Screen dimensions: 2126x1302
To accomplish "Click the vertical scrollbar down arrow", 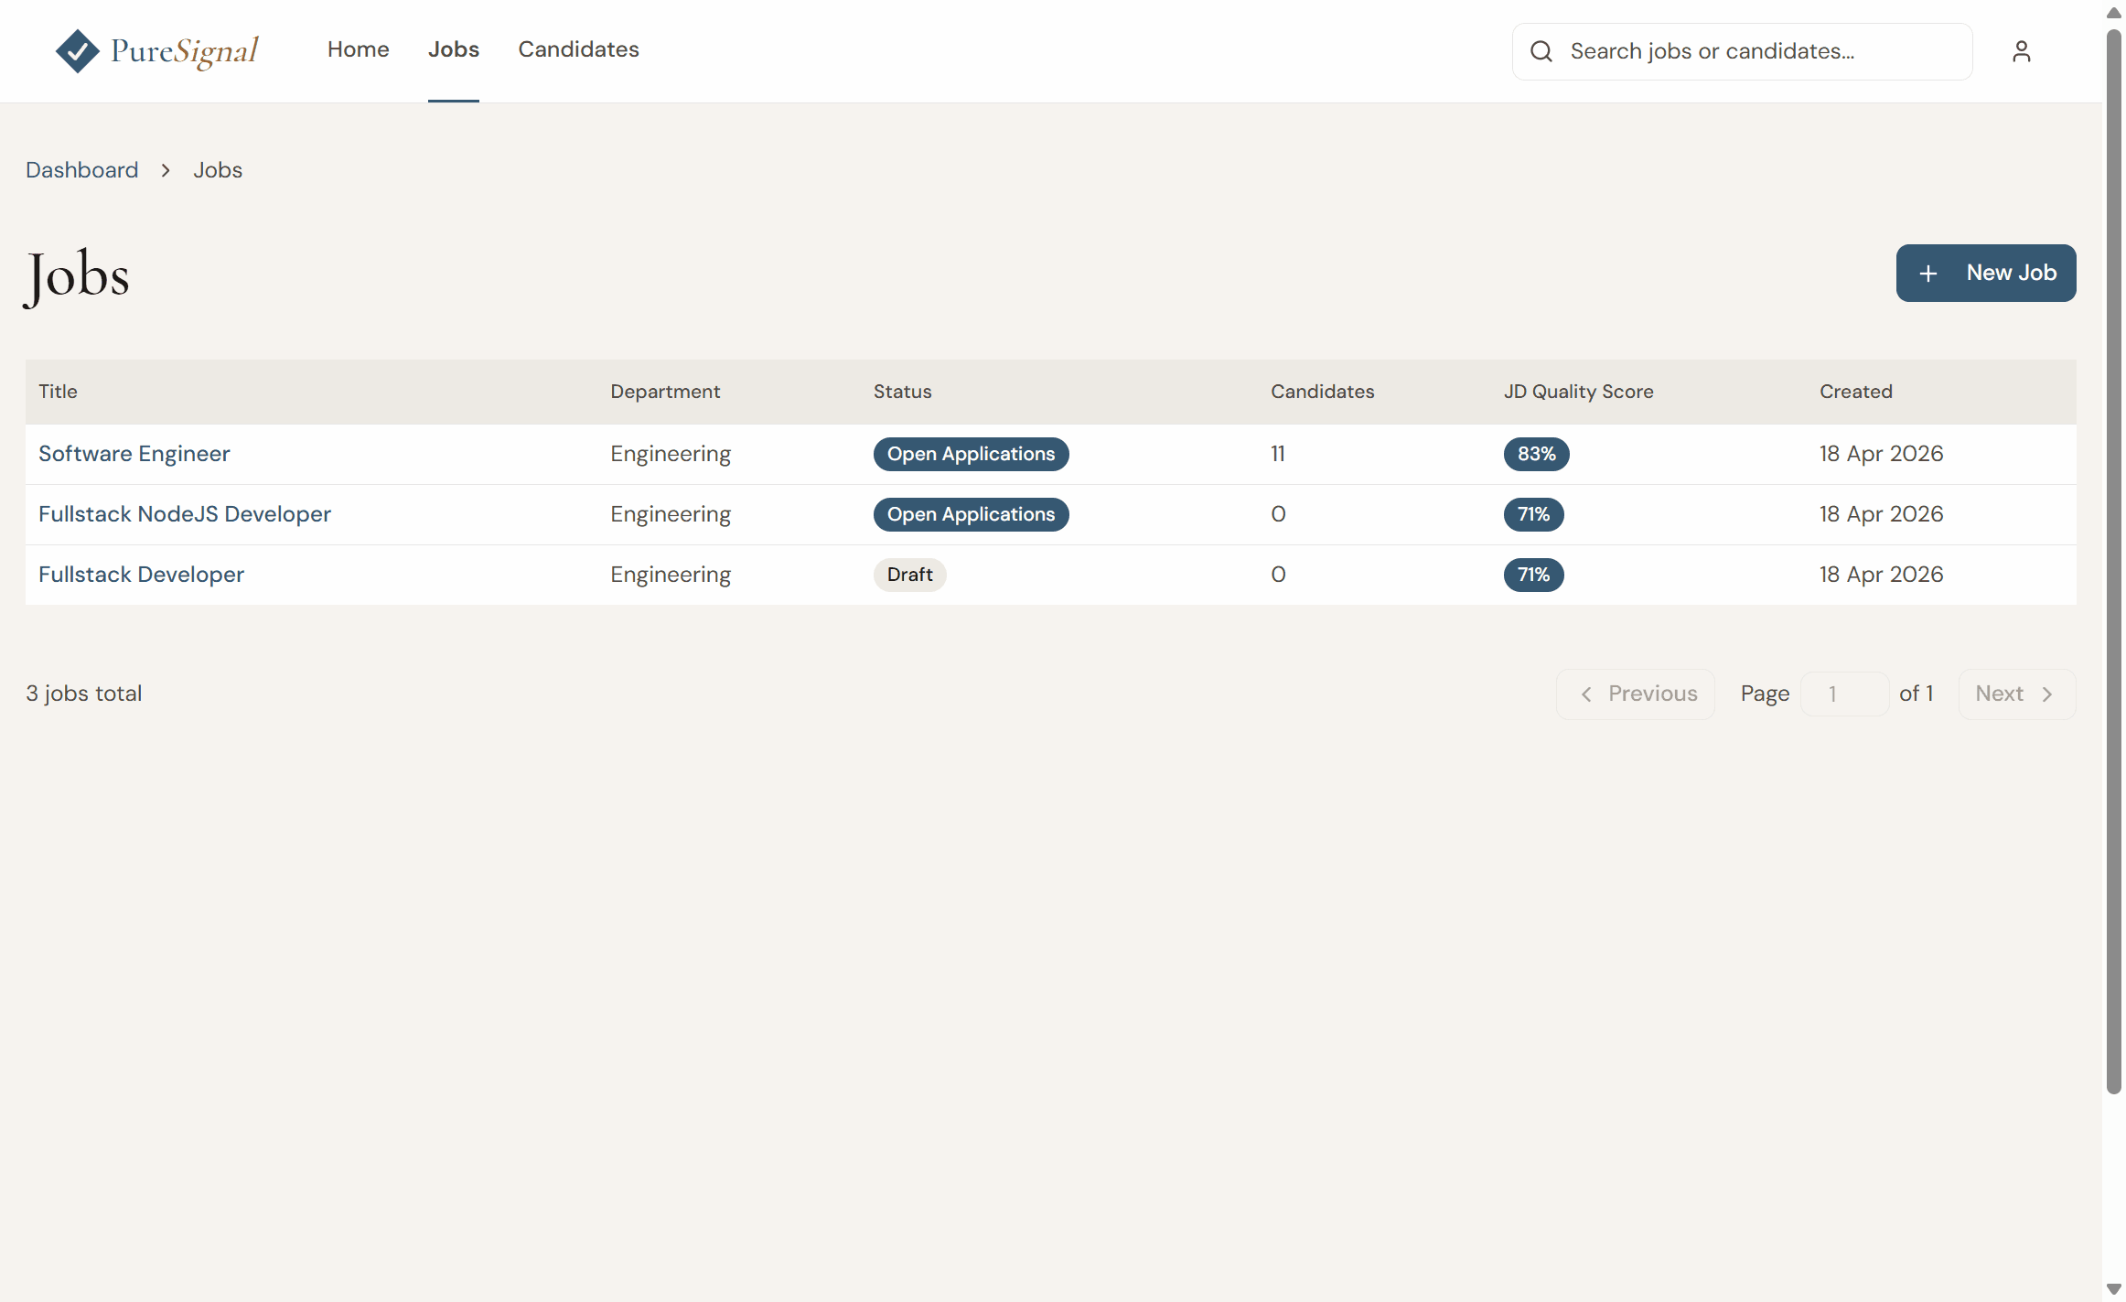I will point(2113,1290).
